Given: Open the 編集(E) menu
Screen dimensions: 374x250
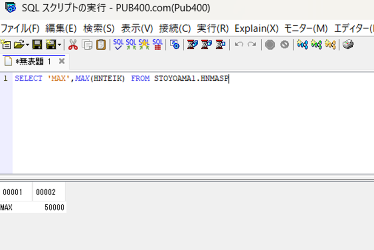Looking at the screenshot, I should pyautogui.click(x=61, y=28).
